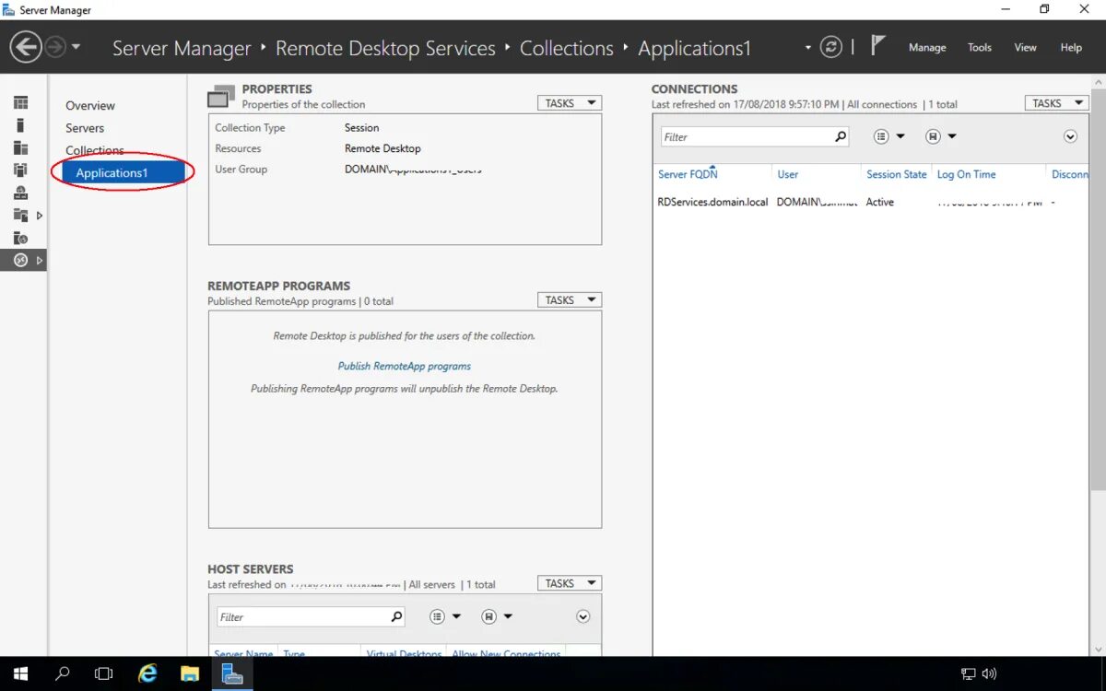Open navigation history dropdown beside forward arrow
This screenshot has height=691, width=1106.
coord(76,47)
